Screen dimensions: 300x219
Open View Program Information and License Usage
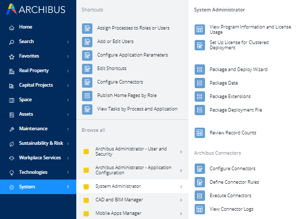pos(250,30)
